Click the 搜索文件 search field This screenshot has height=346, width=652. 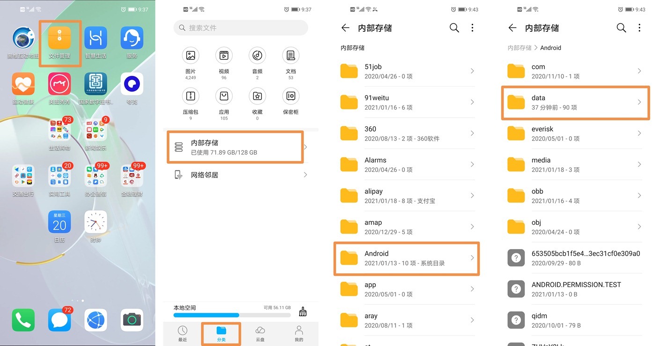241,28
